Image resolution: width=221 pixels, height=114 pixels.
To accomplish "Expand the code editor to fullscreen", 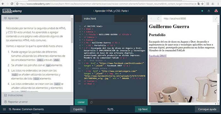I will (142, 18).
